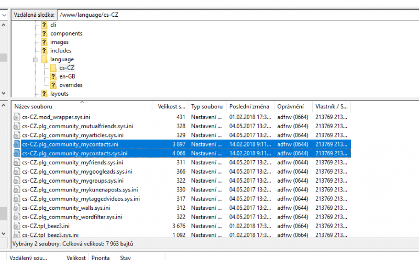Select file cs-CZ.tpl_beez3.ini
419x260 pixels.
coord(46,226)
